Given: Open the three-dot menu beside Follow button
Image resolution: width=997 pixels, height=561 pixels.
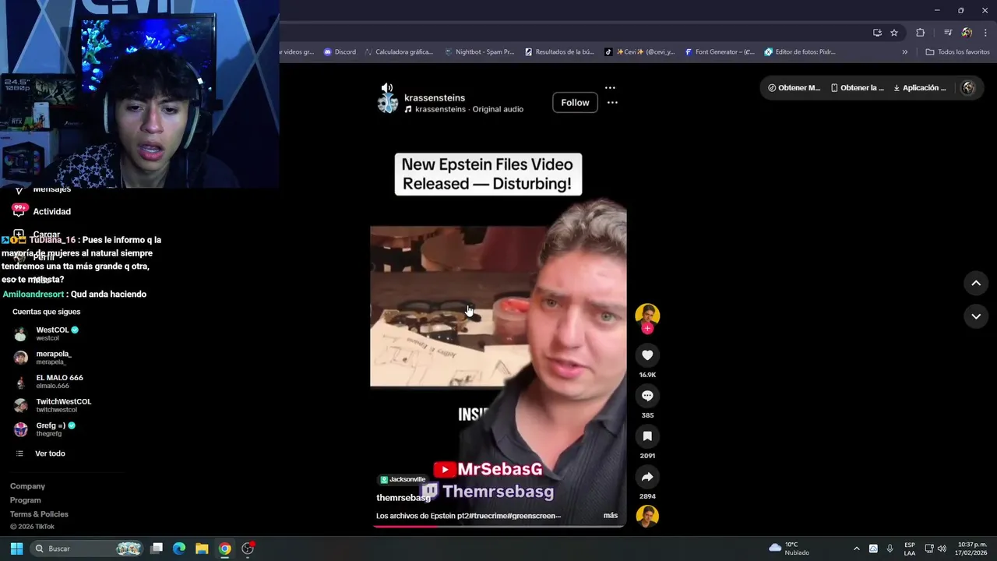Looking at the screenshot, I should (612, 103).
